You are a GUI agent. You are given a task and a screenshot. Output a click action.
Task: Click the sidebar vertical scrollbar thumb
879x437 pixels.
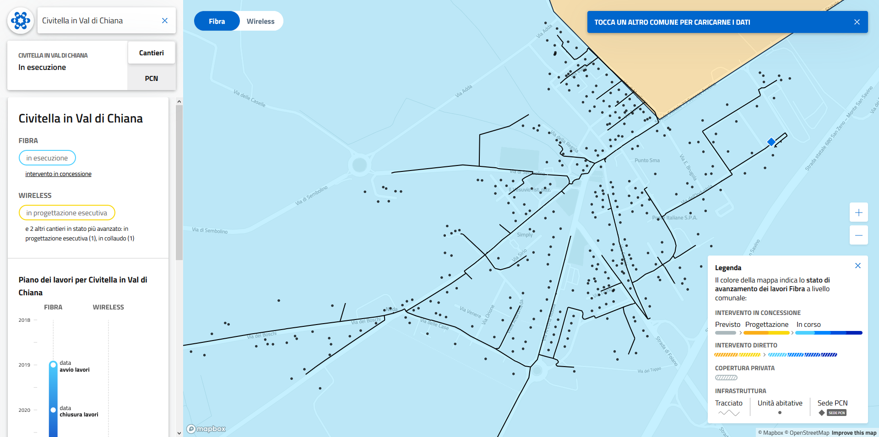coord(179,182)
